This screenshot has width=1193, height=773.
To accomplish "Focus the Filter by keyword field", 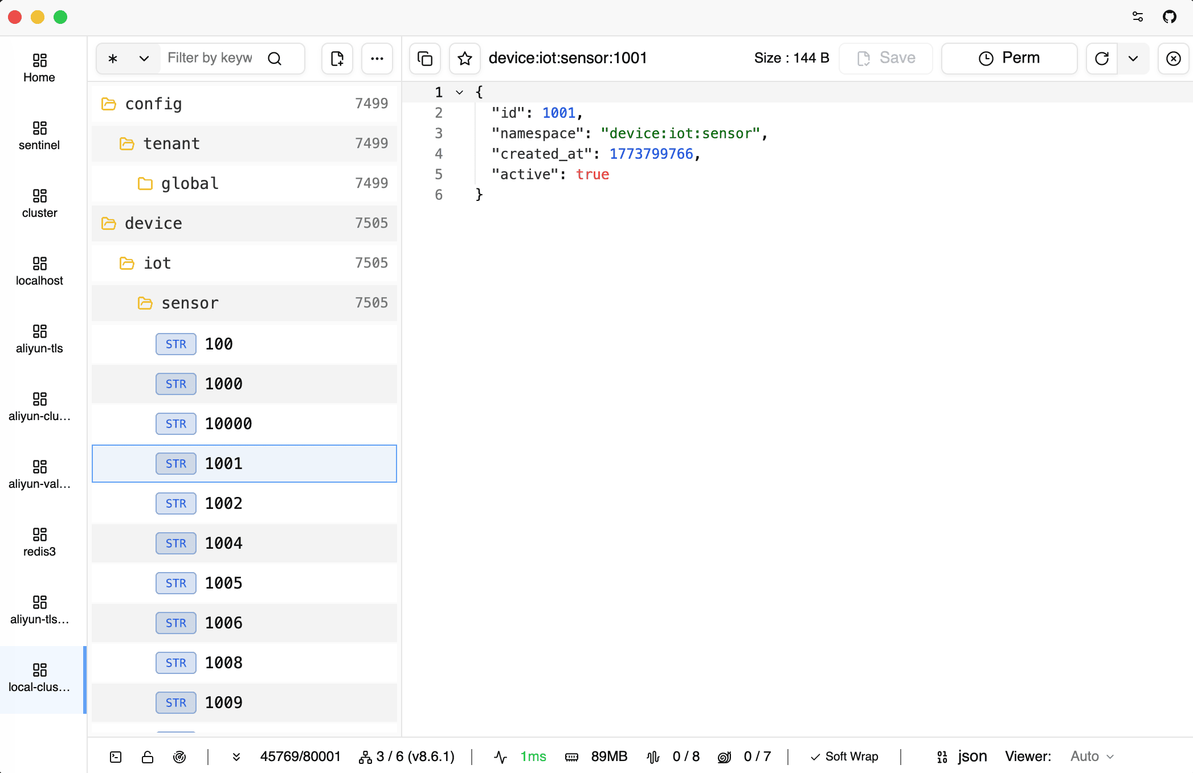I will (x=210, y=58).
